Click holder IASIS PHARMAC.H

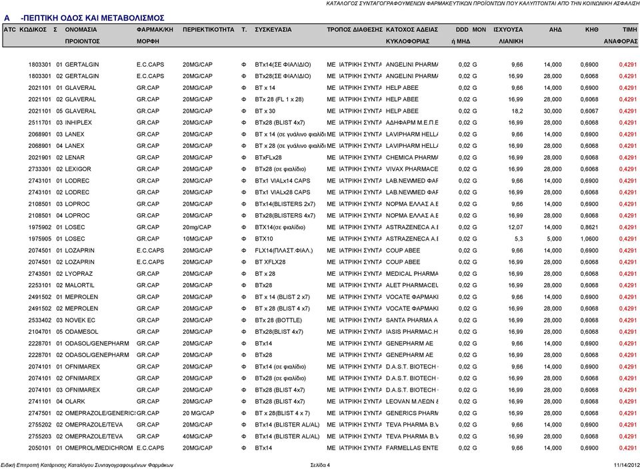point(412,332)
